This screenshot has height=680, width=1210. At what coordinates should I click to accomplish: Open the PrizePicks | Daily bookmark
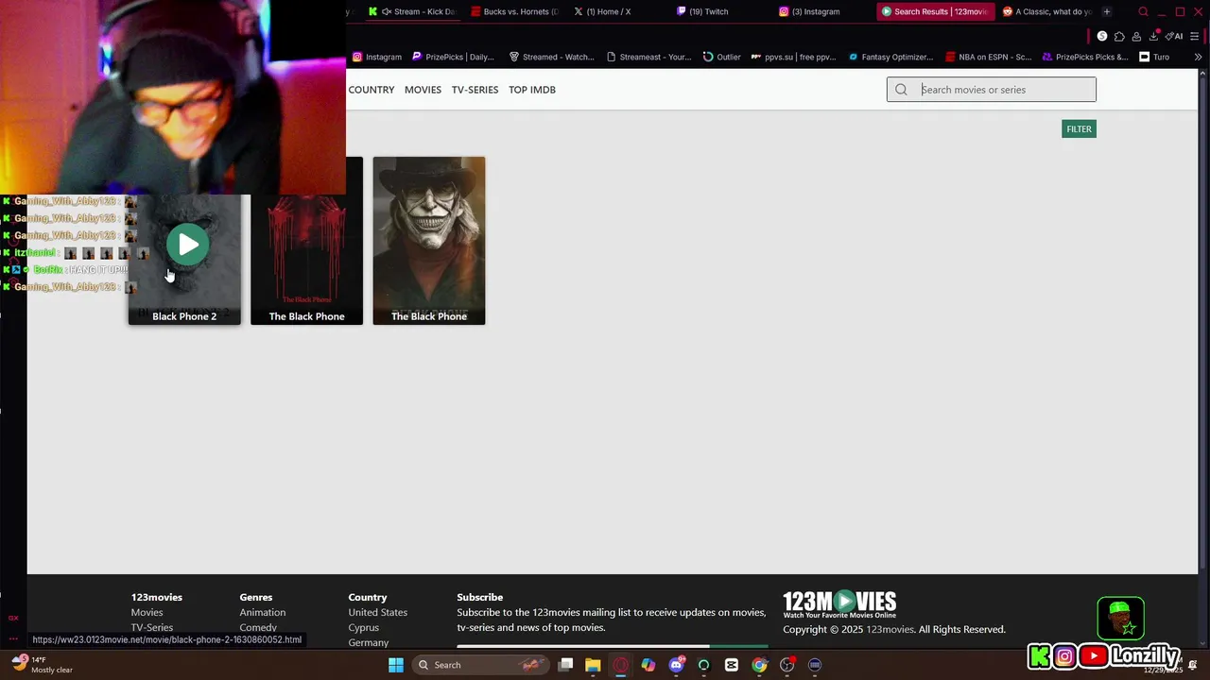(x=453, y=57)
